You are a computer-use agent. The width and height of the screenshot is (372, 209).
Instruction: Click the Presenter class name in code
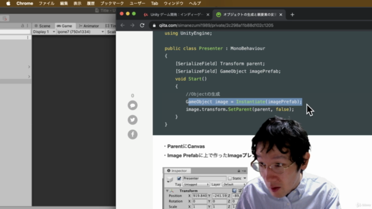pos(210,48)
